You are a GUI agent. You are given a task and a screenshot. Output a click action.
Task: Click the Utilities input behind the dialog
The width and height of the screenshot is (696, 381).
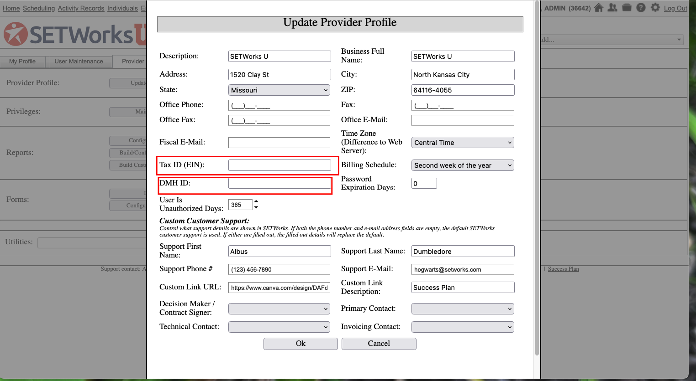pyautogui.click(x=92, y=242)
